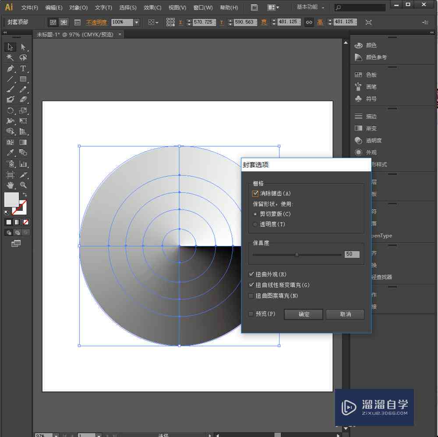This screenshot has height=437, width=438.
Task: Click the 不透明度 opacity link
Action: click(96, 22)
